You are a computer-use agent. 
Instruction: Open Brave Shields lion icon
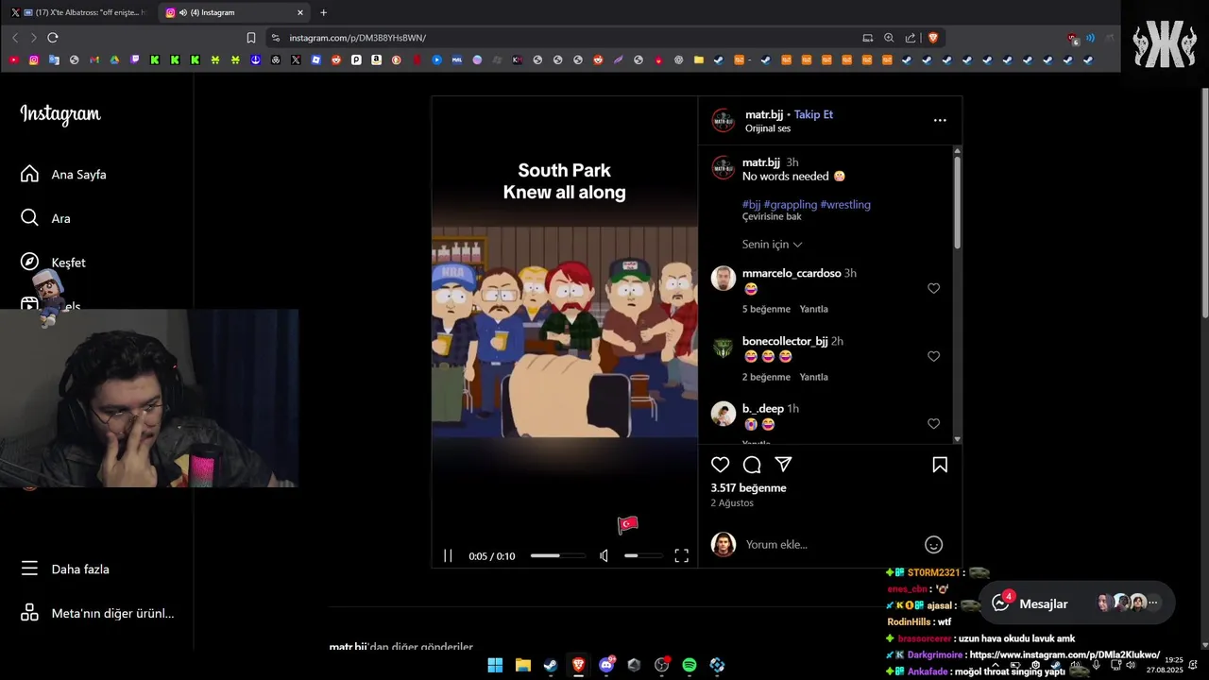(933, 38)
